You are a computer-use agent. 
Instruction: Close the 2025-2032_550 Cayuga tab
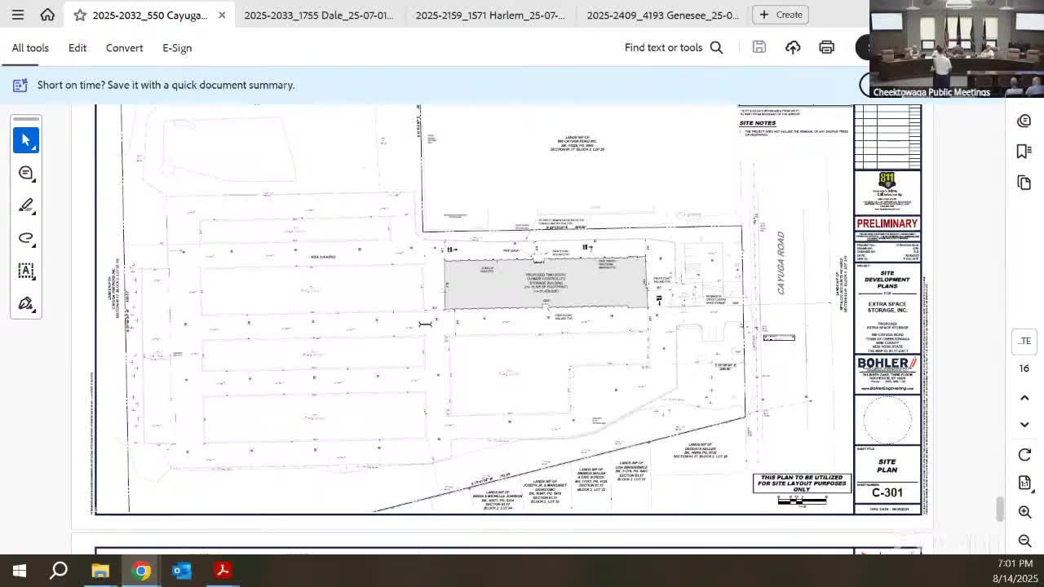(x=222, y=15)
